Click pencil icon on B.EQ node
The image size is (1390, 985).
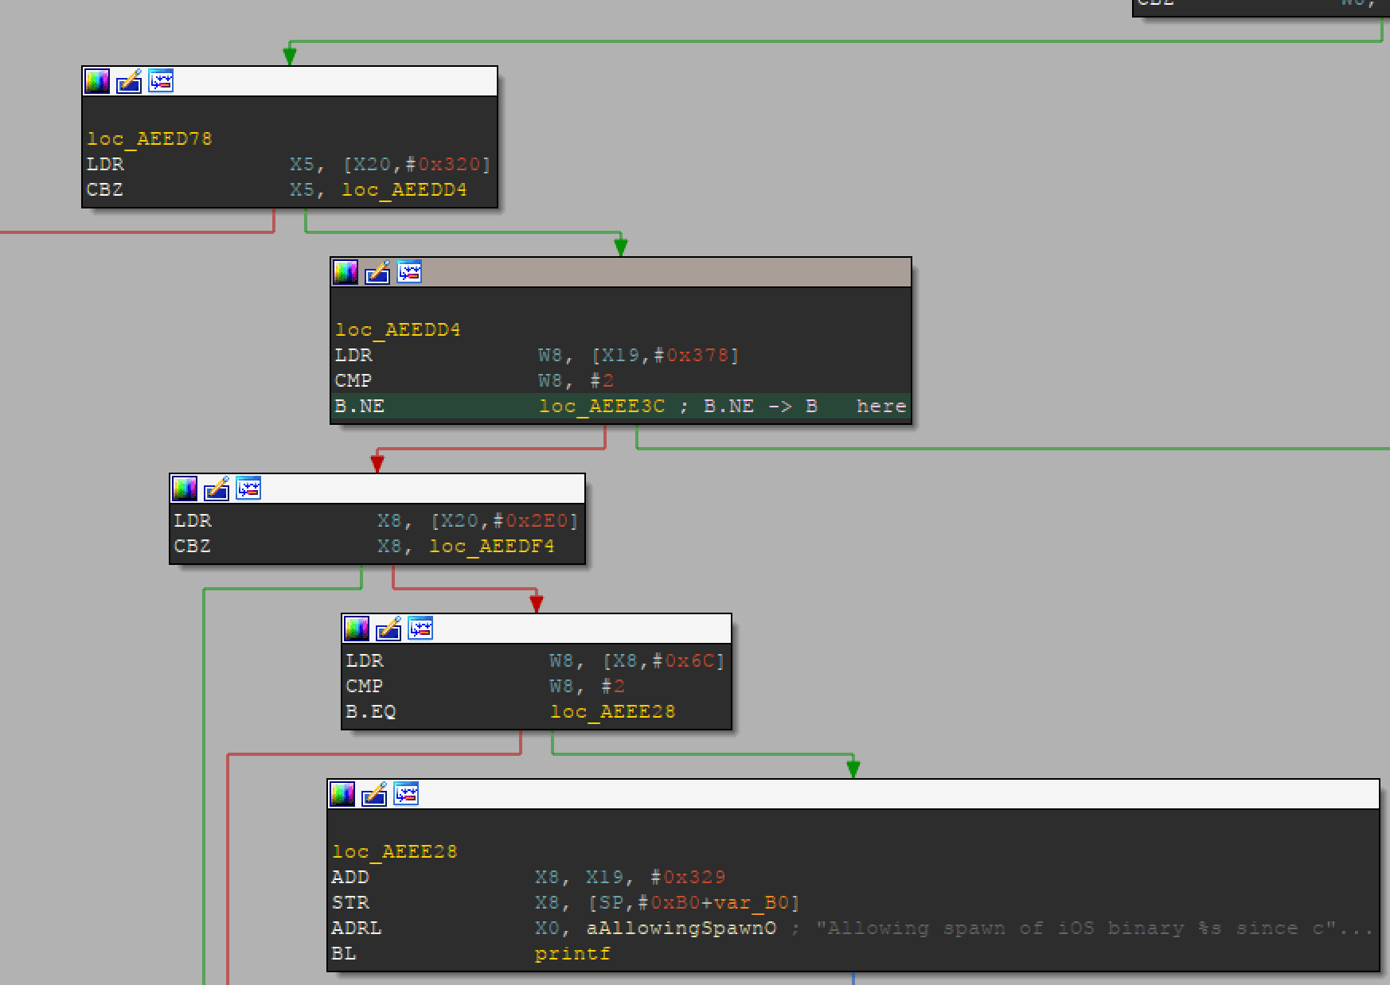(388, 629)
